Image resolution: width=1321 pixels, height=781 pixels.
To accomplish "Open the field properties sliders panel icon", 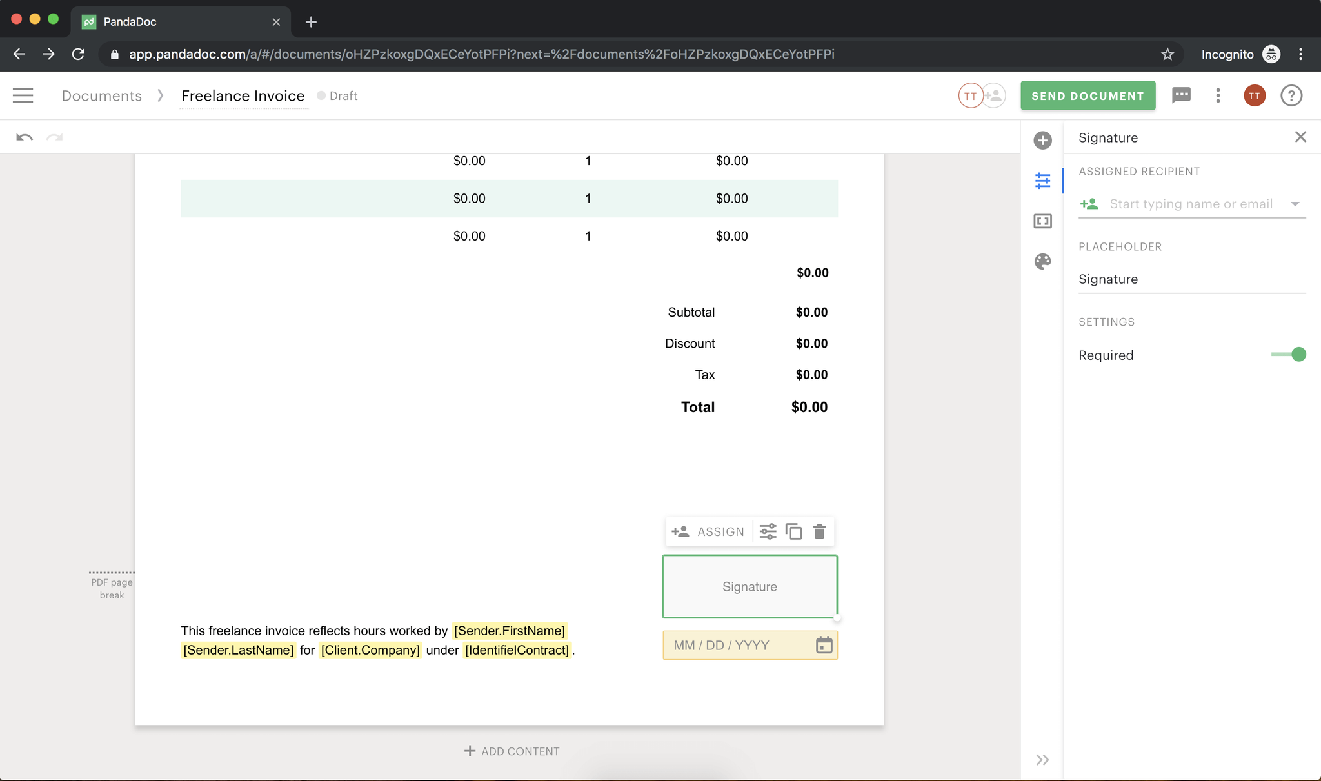I will pos(1042,181).
